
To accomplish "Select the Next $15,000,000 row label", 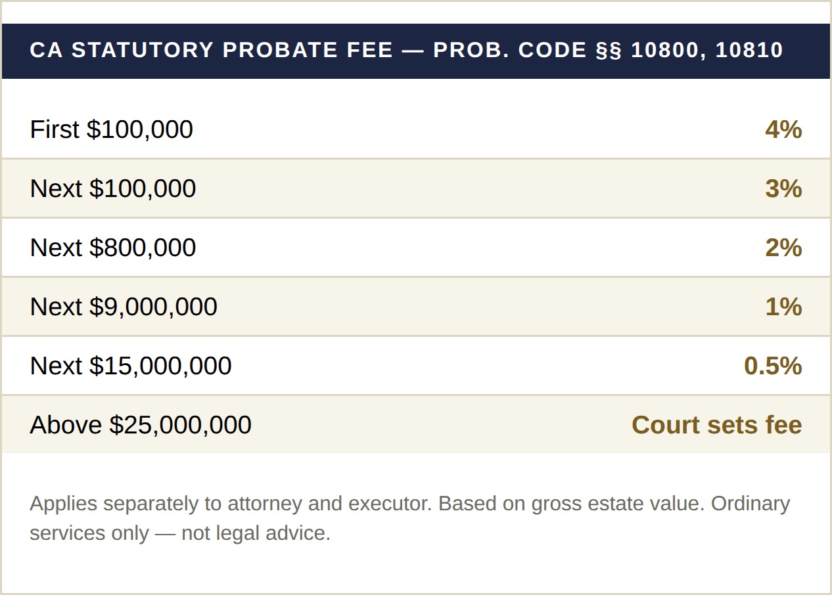I will (131, 366).
